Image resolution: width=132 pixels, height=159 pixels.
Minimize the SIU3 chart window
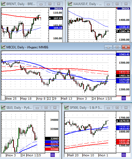(37, 107)
